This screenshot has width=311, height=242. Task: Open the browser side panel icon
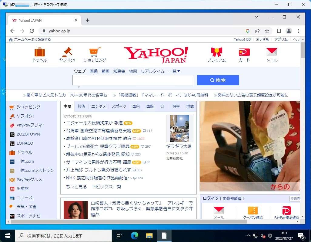click(279, 31)
